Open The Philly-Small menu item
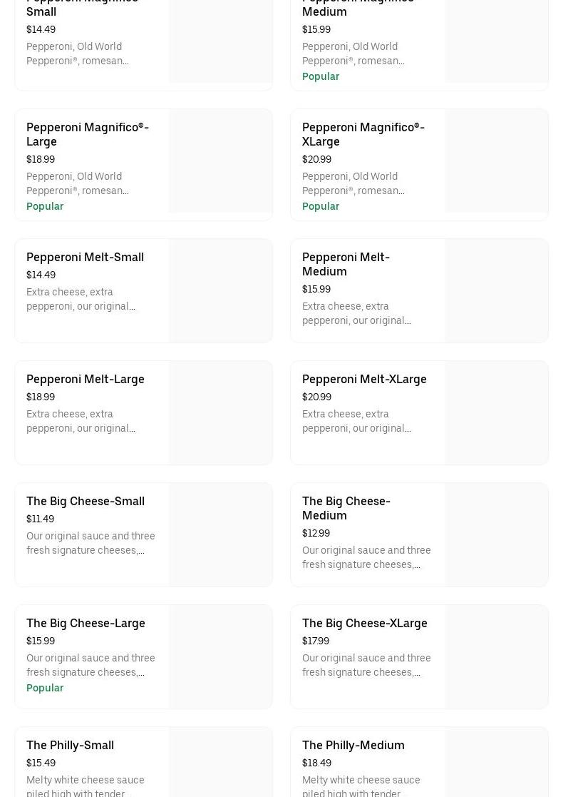 click(70, 745)
